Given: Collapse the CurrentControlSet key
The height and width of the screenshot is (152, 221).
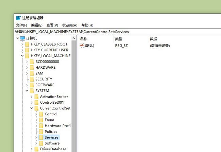Looking at the screenshot, I should 32,108.
